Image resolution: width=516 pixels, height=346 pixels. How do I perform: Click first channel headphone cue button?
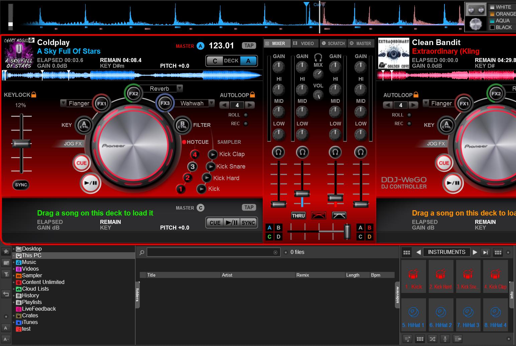click(x=278, y=152)
